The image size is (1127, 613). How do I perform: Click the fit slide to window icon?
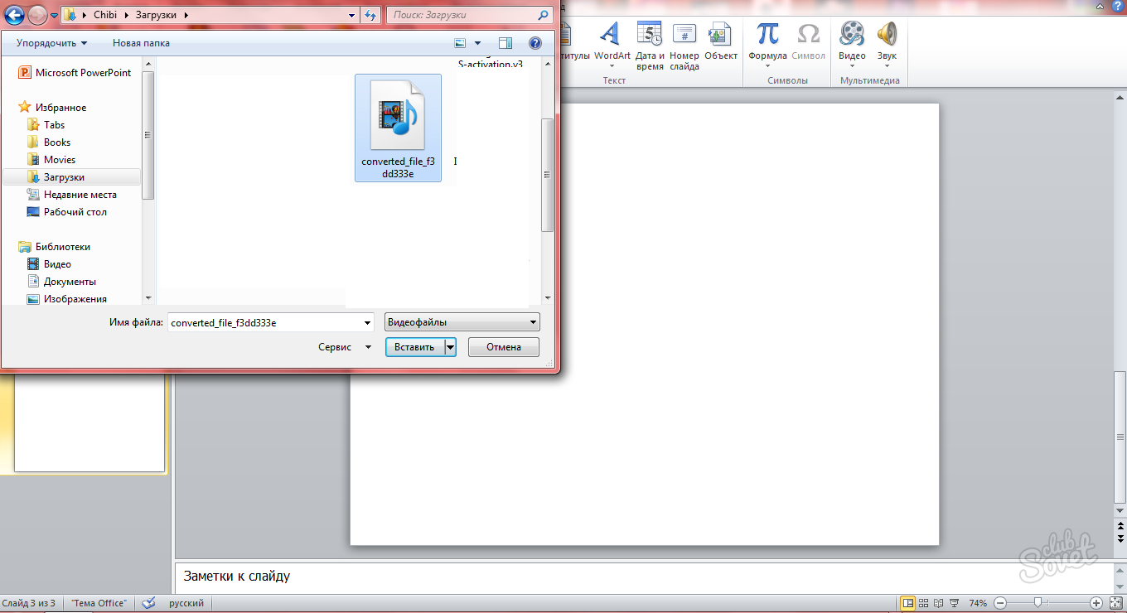point(1115,603)
